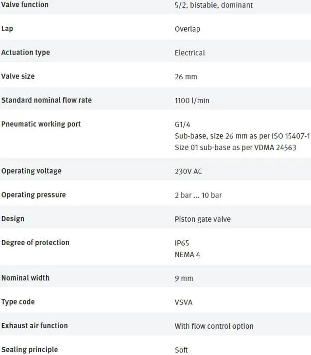Click the 'Overlap' value text
Viewport: 311px width, 355px height.
tap(187, 29)
